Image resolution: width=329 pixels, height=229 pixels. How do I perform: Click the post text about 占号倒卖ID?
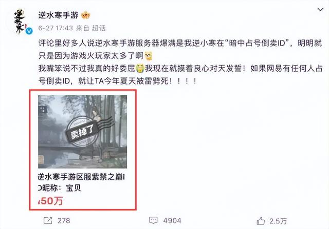click(x=180, y=62)
